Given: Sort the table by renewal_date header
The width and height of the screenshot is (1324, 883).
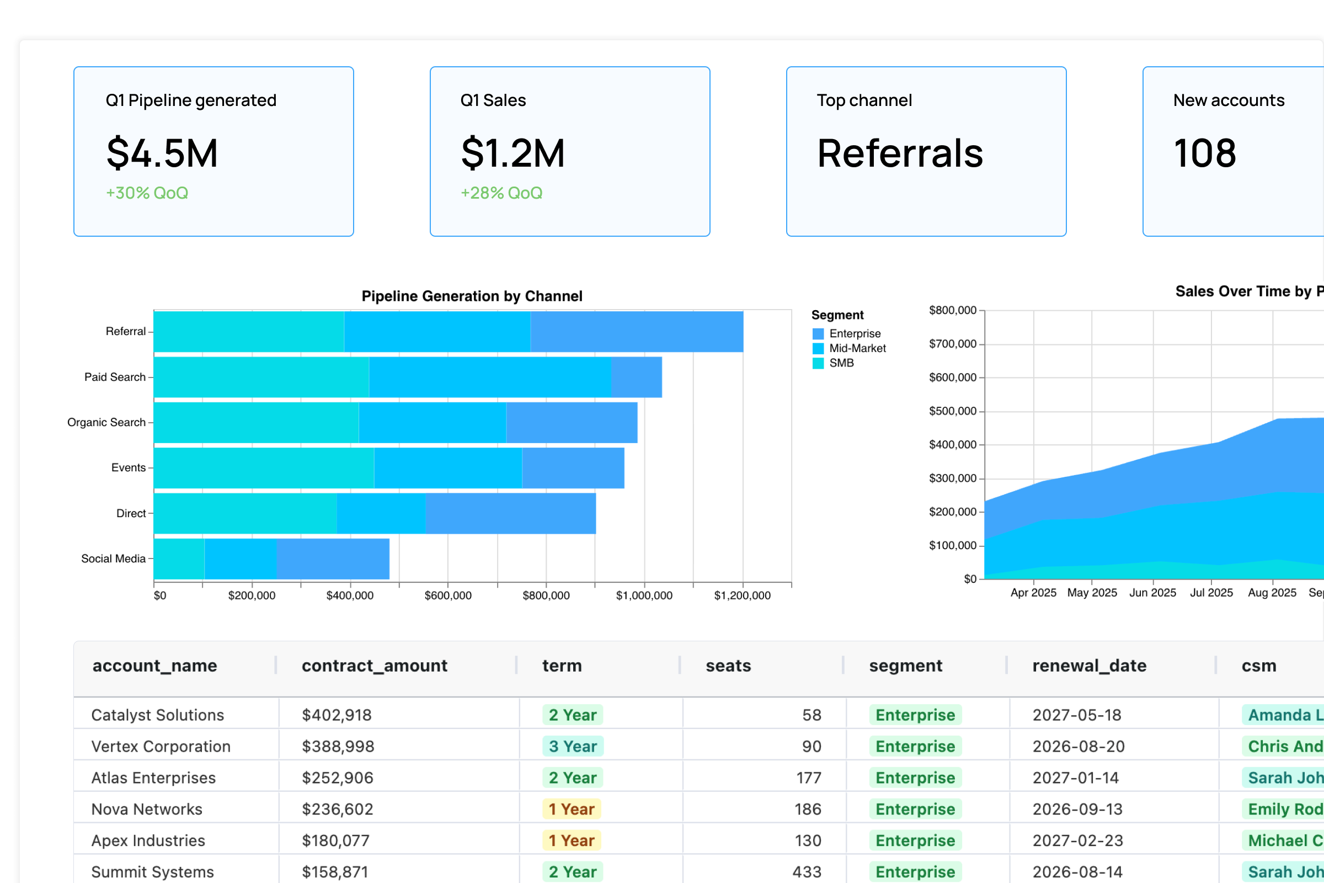Looking at the screenshot, I should (1090, 665).
